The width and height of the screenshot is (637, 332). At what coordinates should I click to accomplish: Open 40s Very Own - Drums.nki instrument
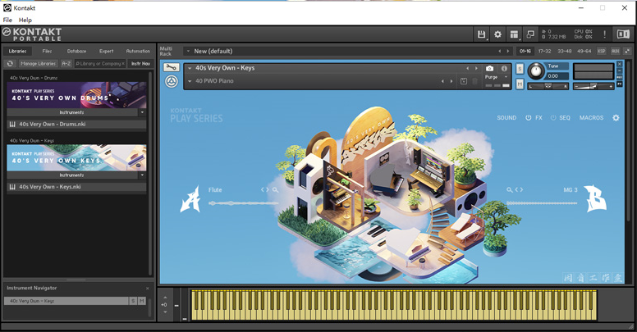tap(76, 125)
